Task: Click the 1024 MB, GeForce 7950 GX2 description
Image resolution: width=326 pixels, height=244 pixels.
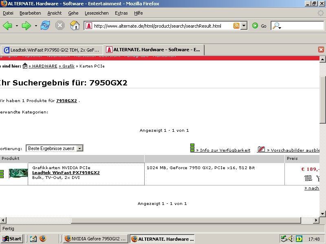Action: (x=201, y=168)
